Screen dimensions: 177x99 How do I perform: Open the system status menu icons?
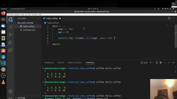[168, 9]
